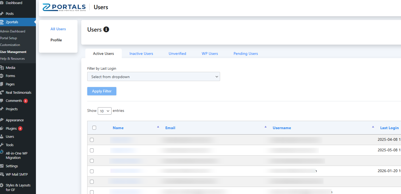Open Comments in the admin sidebar

coord(14,101)
